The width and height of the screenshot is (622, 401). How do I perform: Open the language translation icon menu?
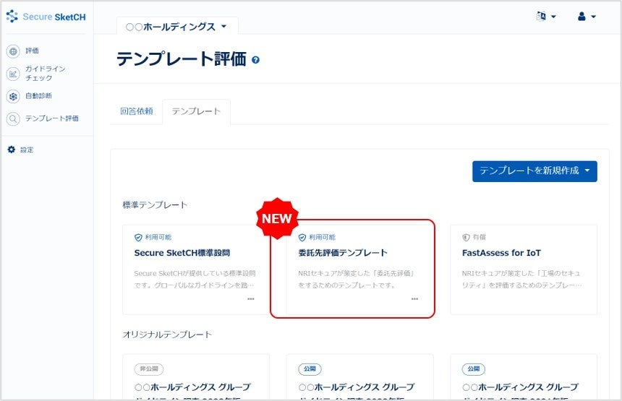[x=541, y=16]
